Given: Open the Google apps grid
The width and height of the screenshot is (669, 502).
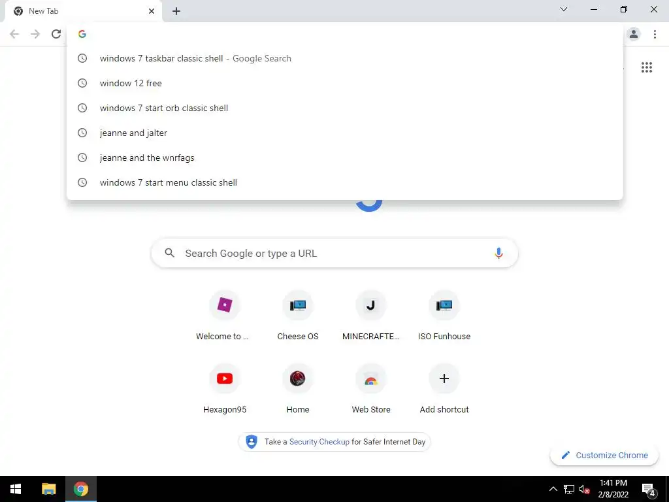Looking at the screenshot, I should 647,67.
